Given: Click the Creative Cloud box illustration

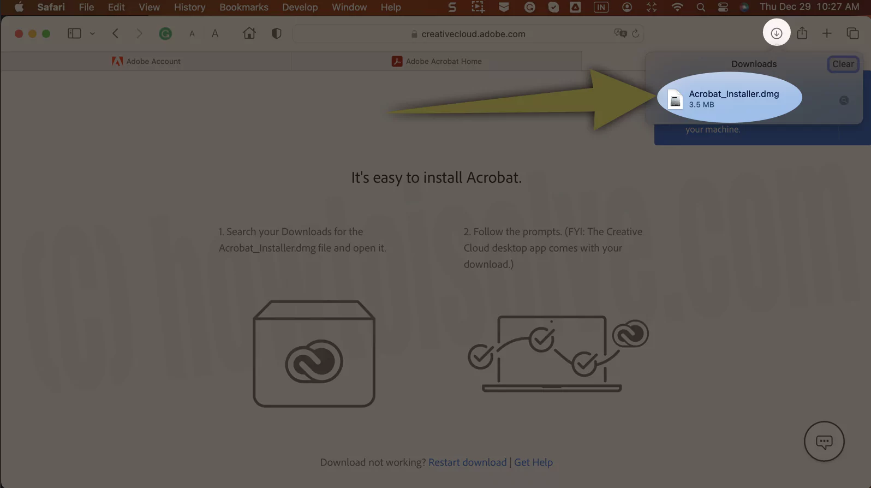Looking at the screenshot, I should click(314, 353).
